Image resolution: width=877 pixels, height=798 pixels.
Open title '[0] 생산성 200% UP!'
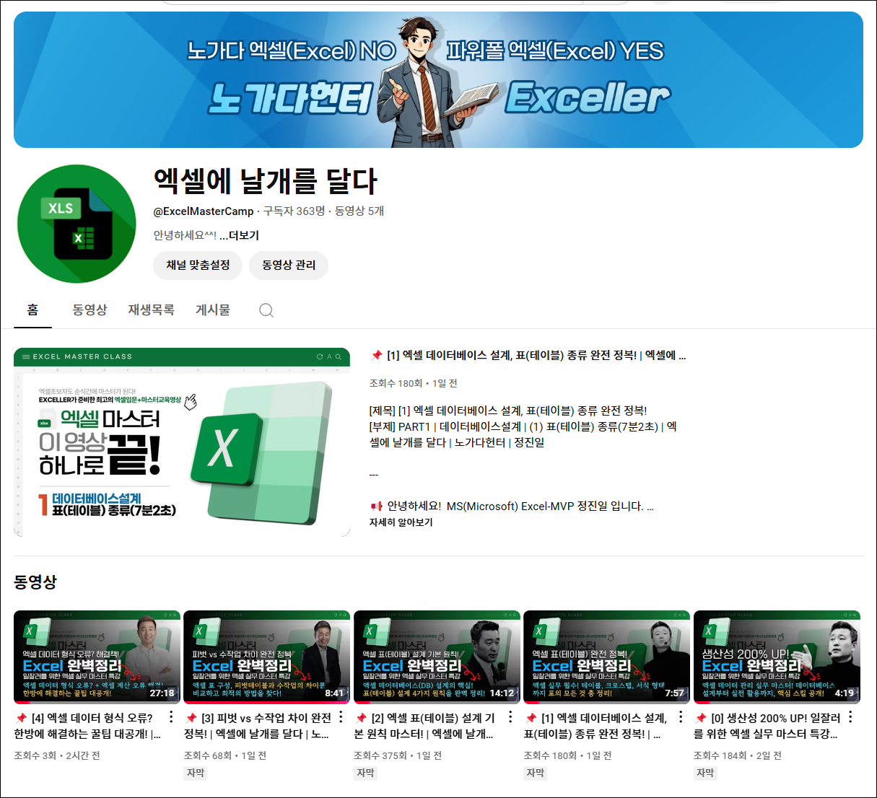(767, 726)
